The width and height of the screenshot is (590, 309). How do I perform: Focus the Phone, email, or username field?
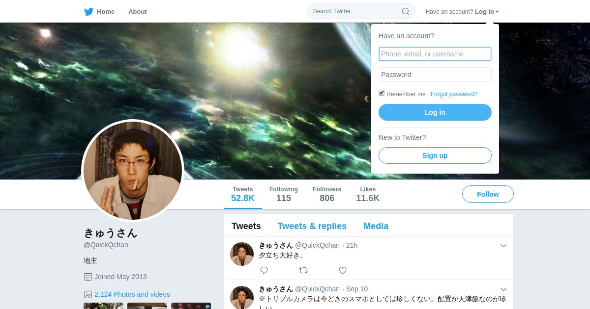click(435, 54)
